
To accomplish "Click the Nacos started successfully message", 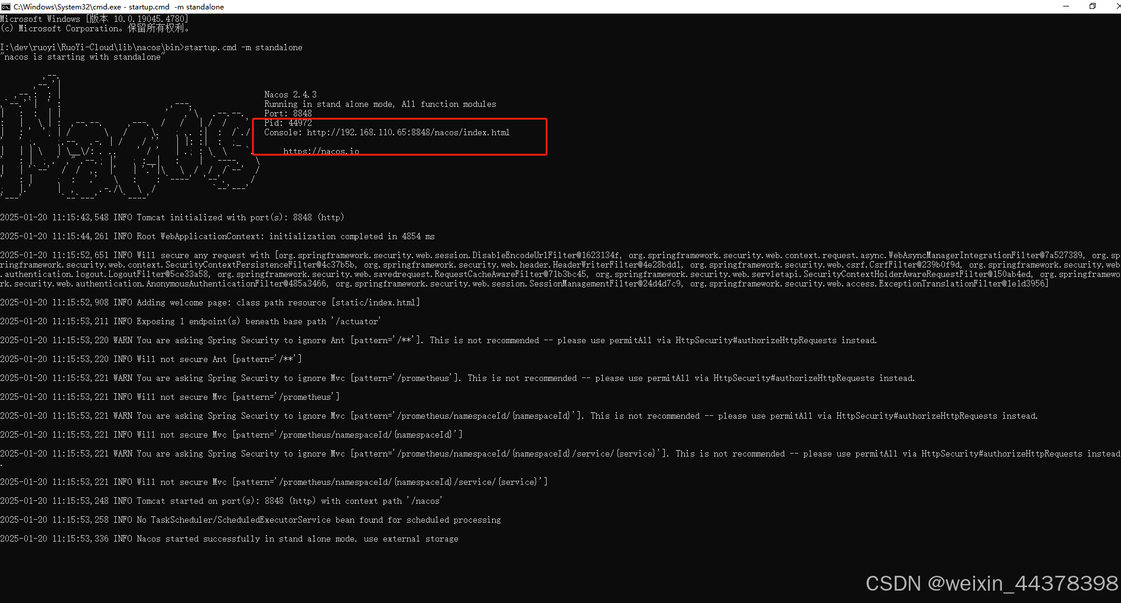I will tap(230, 539).
